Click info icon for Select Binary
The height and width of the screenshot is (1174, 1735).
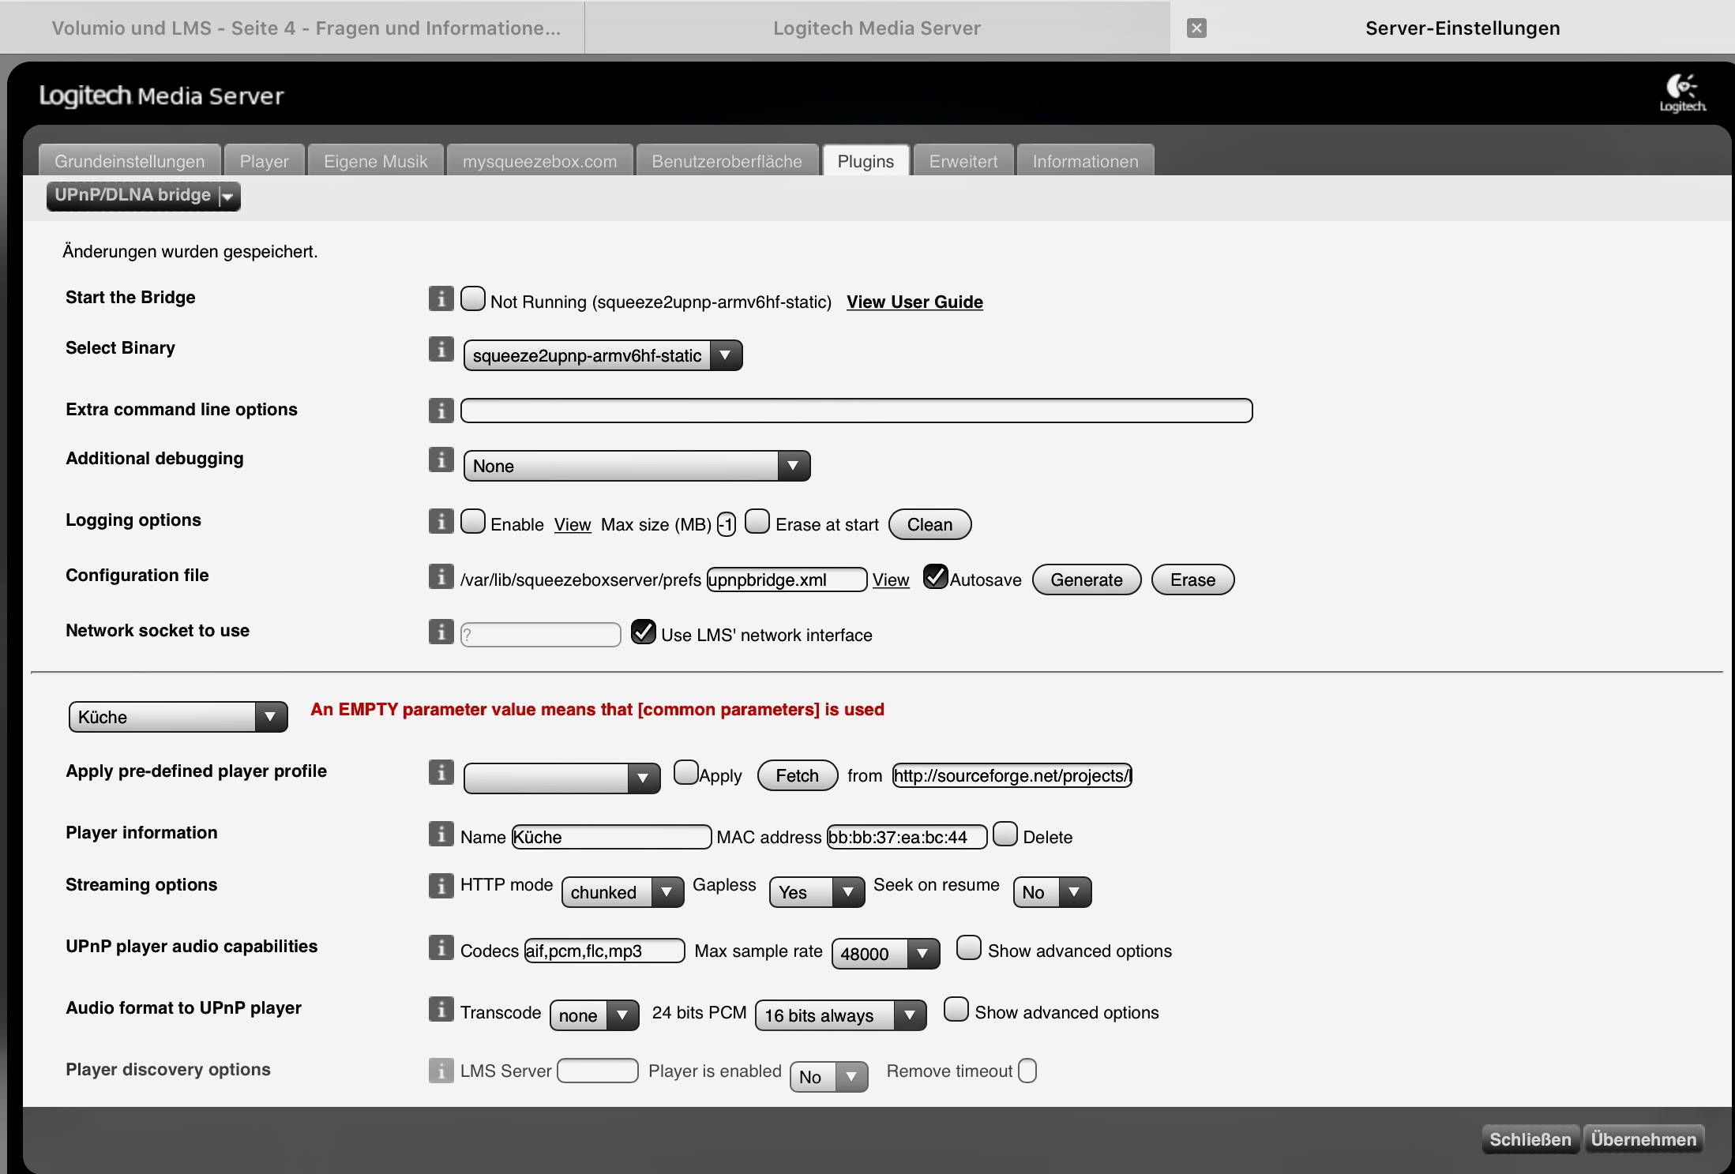[441, 349]
